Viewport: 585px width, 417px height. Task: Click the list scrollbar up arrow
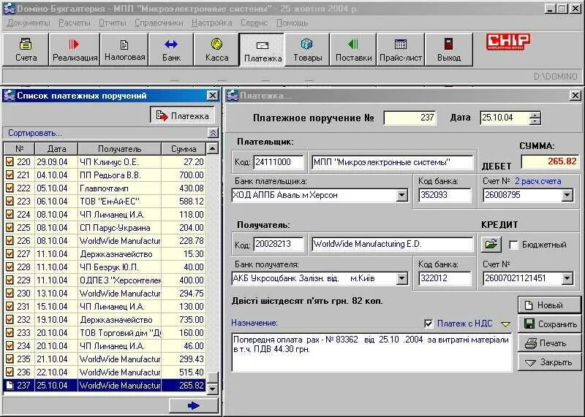212,149
